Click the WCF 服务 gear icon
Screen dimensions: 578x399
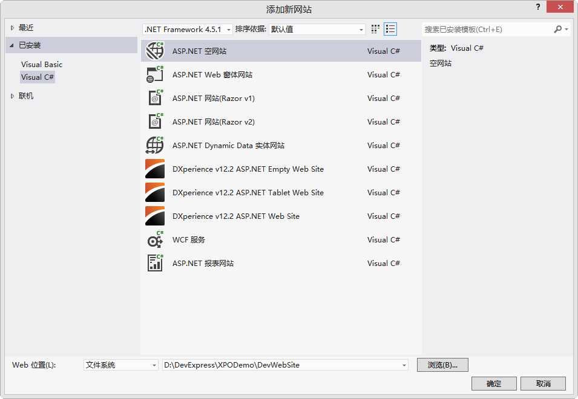155,239
